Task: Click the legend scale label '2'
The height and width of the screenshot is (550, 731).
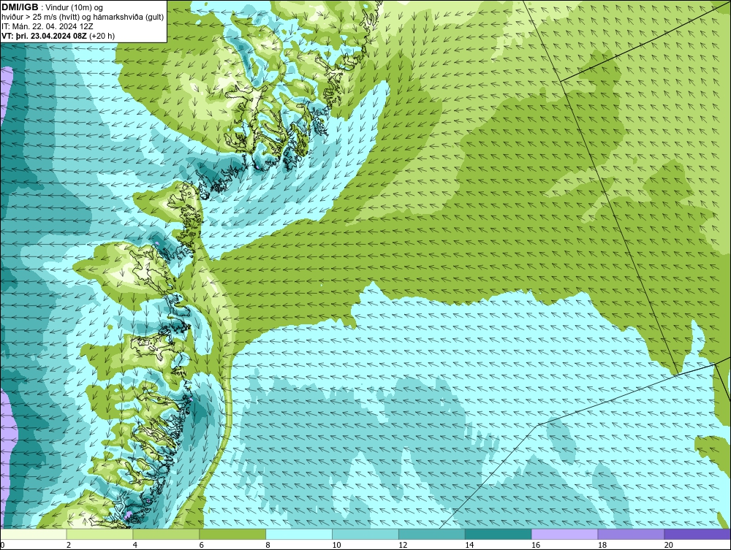Action: [x=69, y=545]
